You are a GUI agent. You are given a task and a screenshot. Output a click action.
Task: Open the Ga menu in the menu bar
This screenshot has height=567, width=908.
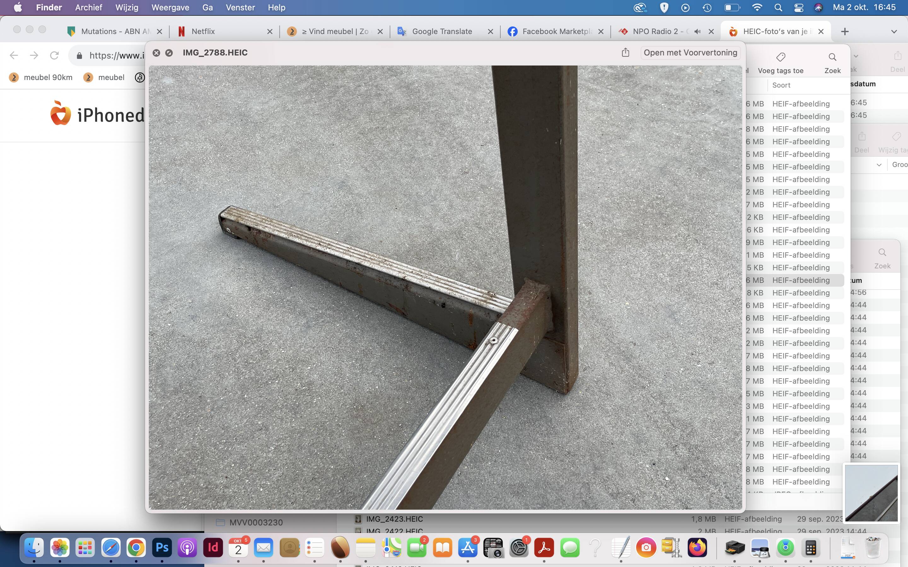pyautogui.click(x=207, y=8)
